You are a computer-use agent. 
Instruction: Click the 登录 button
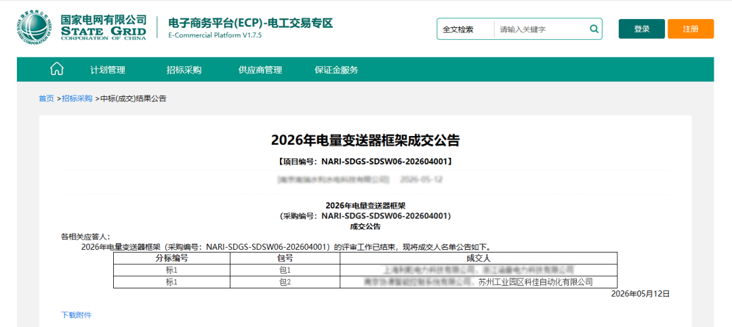(641, 29)
